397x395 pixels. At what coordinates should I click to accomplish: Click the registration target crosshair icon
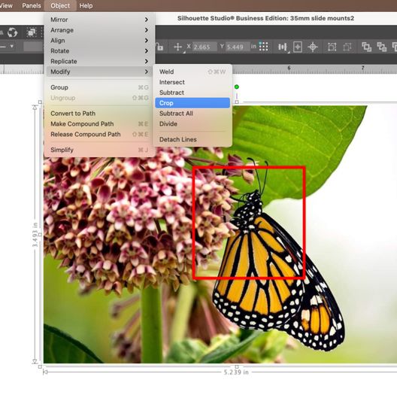[x=313, y=47]
